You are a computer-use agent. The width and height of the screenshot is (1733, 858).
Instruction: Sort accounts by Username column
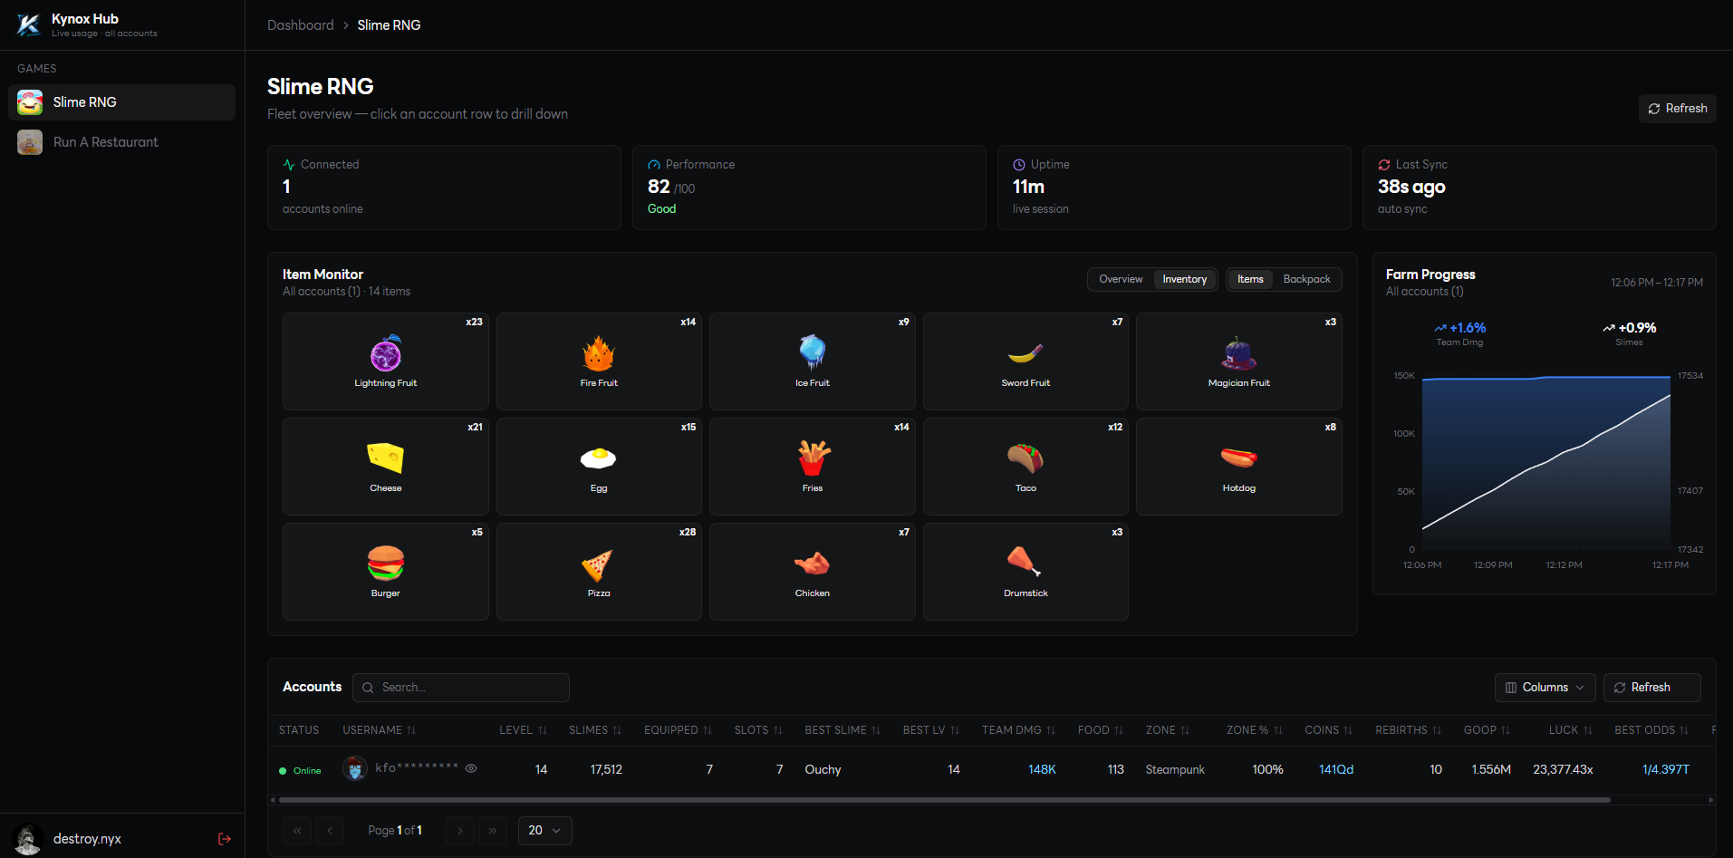[380, 730]
